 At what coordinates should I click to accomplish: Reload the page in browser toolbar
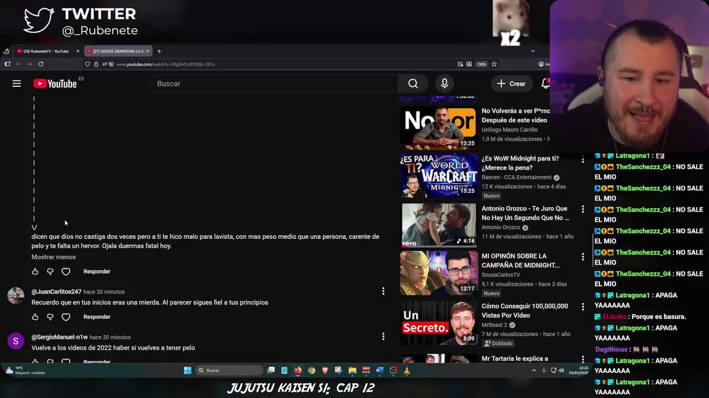tap(40, 64)
